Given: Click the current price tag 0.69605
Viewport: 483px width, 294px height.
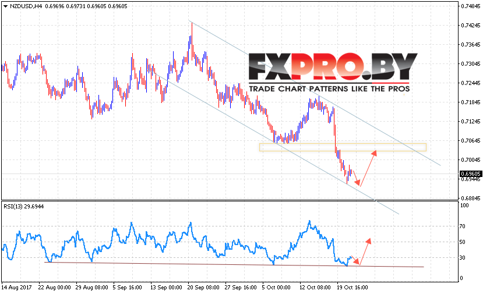Looking at the screenshot, I should (470, 174).
